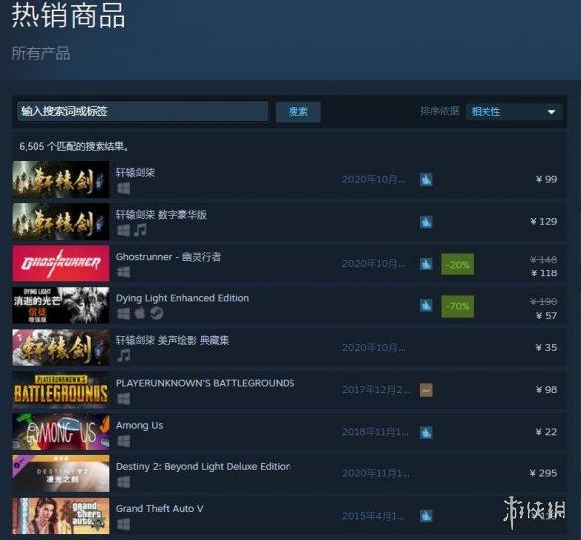Click the -20% discount badge on Ghostrunner
Image resolution: width=581 pixels, height=540 pixels.
[x=457, y=265]
